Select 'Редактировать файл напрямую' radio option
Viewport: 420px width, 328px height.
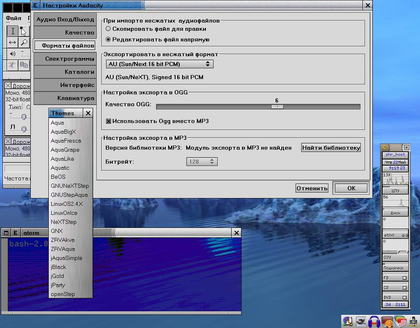[108, 40]
